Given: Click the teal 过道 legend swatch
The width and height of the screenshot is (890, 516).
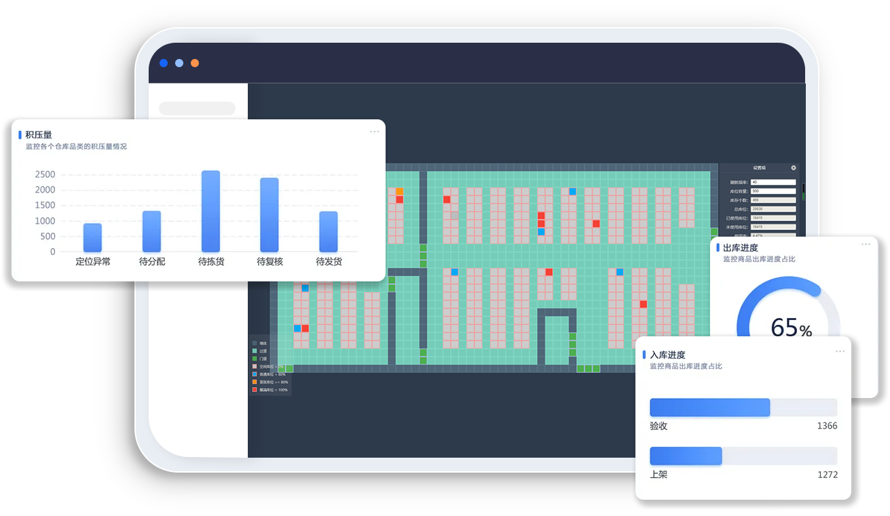Looking at the screenshot, I should pos(255,351).
